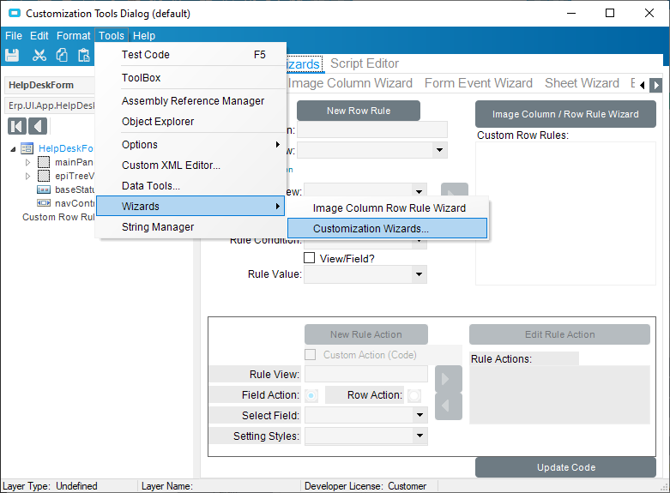Switch to Sheet Wizard tab
The image size is (670, 493).
point(582,83)
